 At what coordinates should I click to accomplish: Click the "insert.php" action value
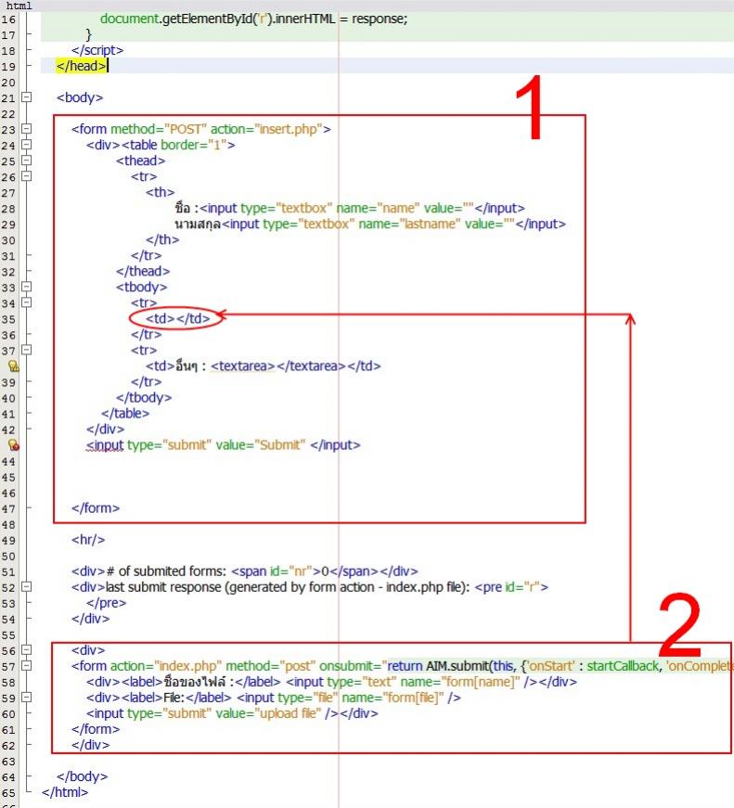click(289, 129)
